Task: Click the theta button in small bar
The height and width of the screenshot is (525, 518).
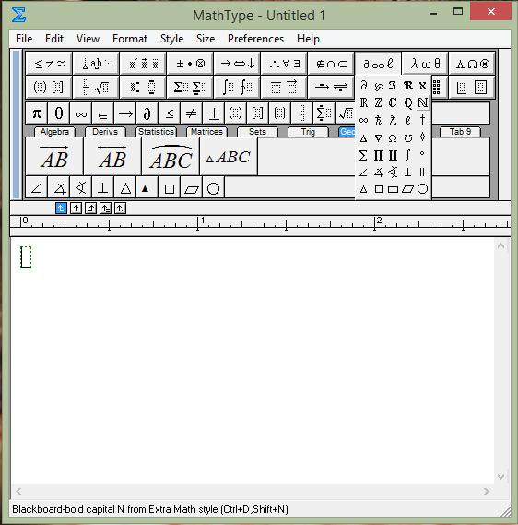Action: [59, 113]
